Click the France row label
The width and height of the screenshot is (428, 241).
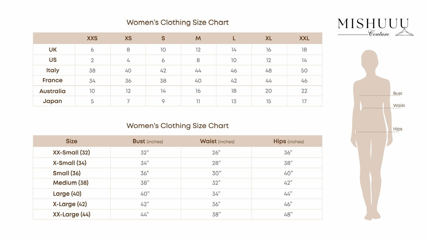(53, 81)
